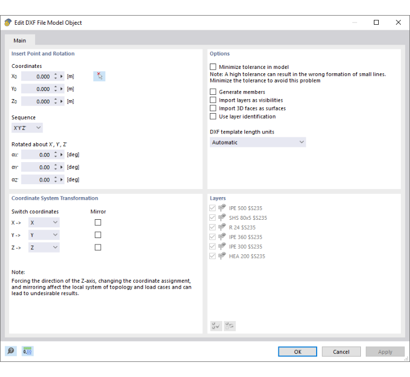Toggle the IPE 300 SS235 layer checkbox
Viewport: 410px width, 377px height.
(x=213, y=247)
